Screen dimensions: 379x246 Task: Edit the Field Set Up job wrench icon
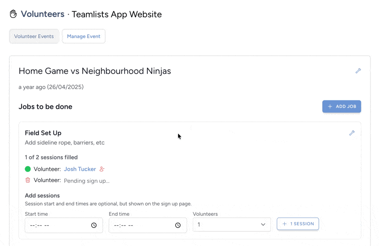click(352, 133)
